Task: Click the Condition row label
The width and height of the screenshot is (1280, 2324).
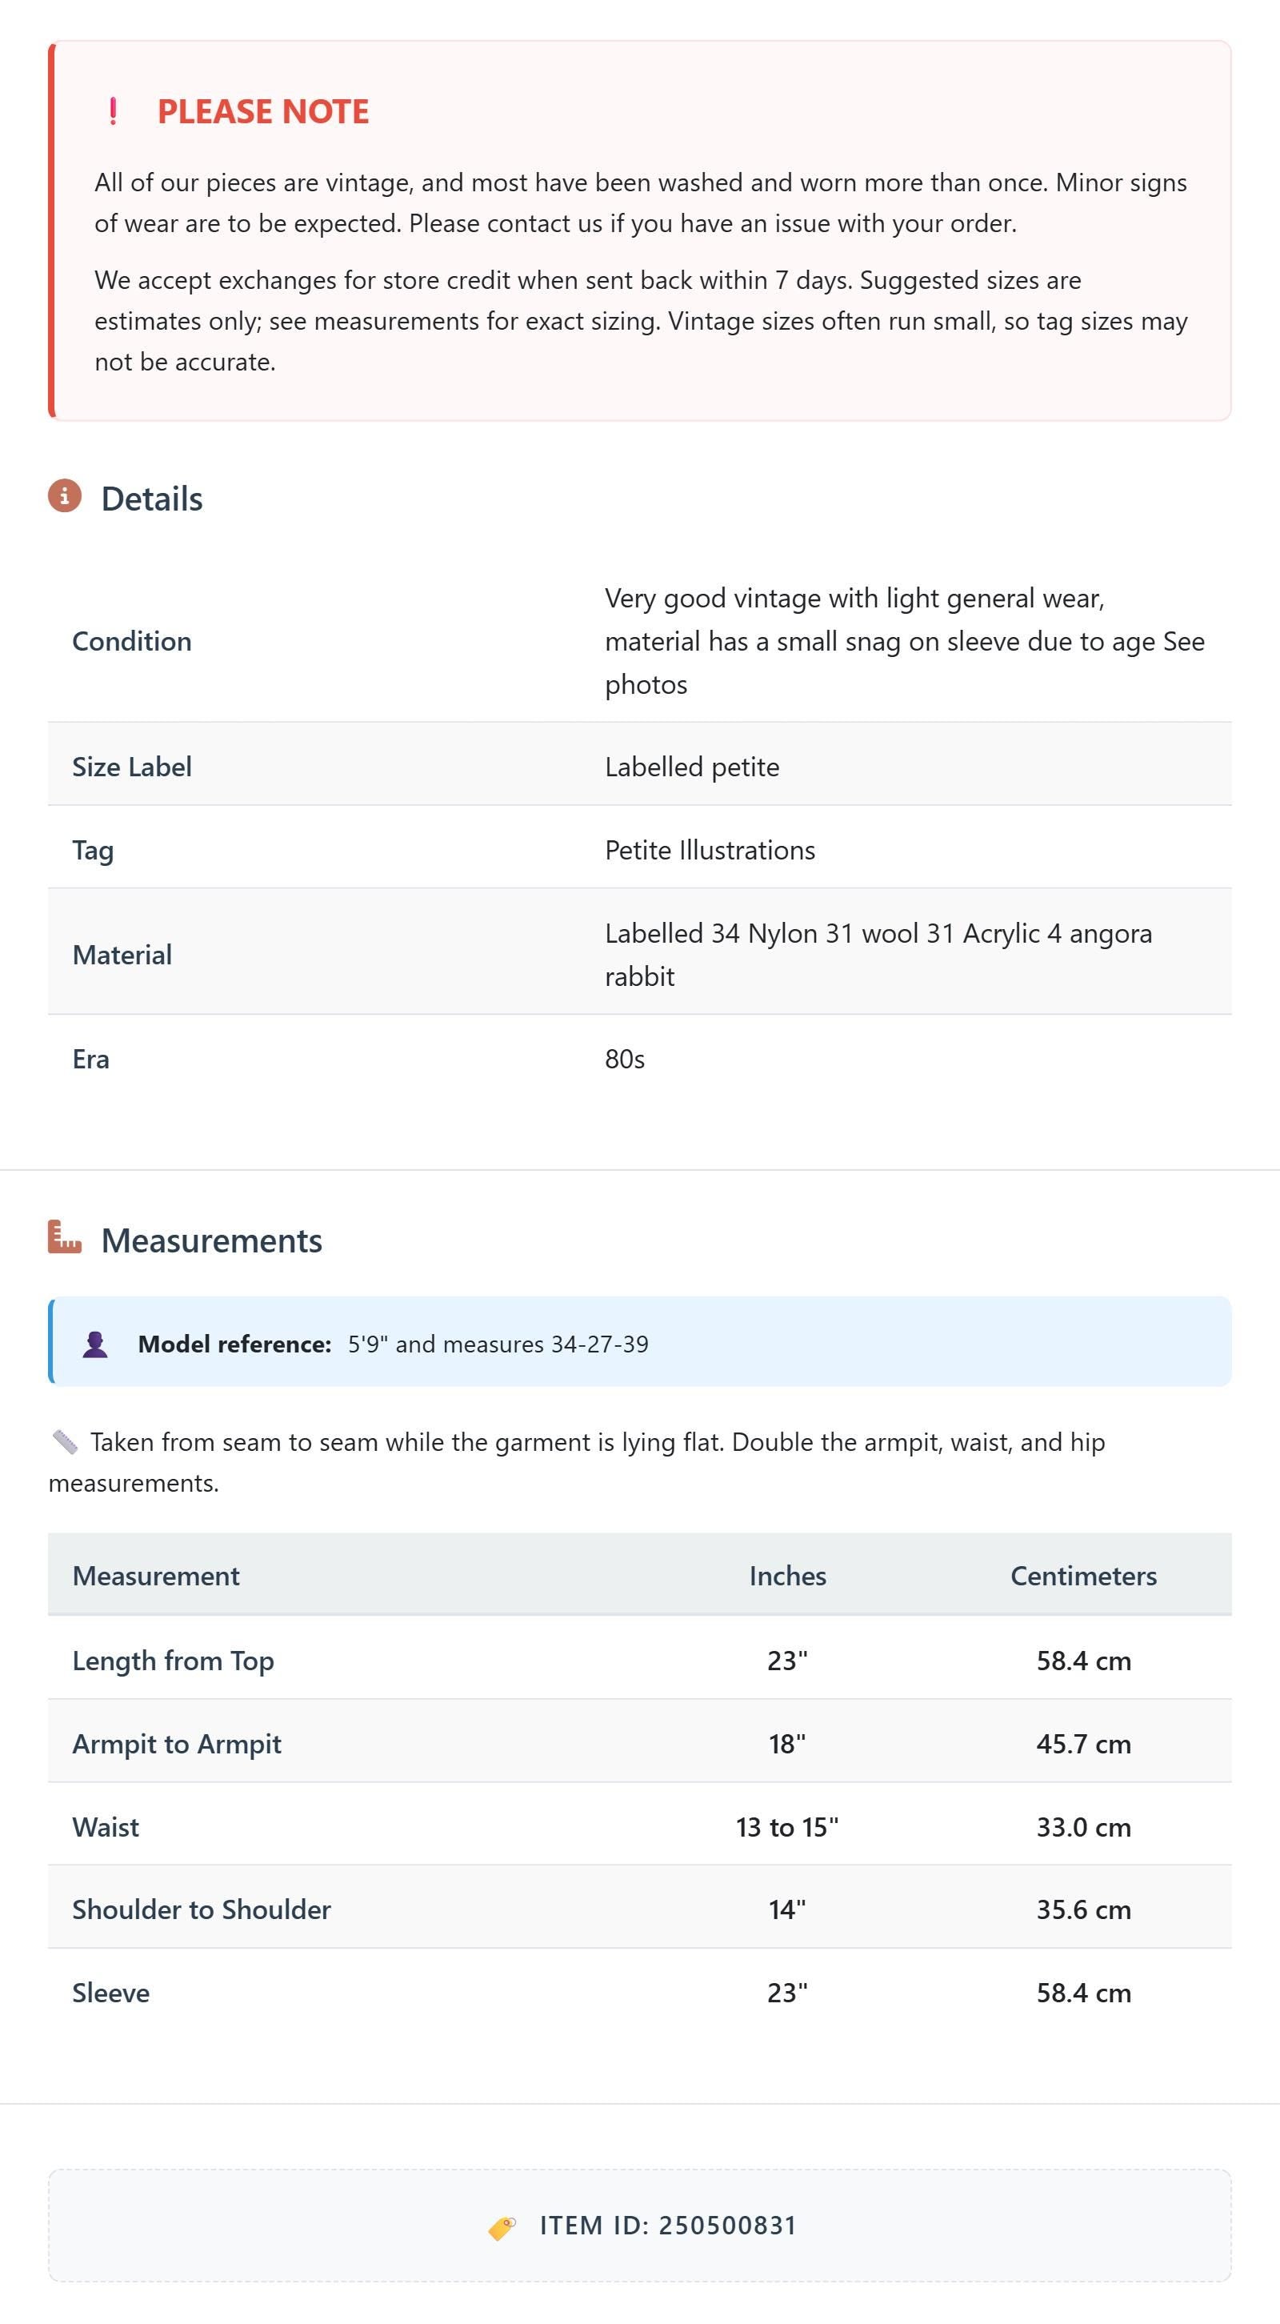Action: (x=132, y=642)
